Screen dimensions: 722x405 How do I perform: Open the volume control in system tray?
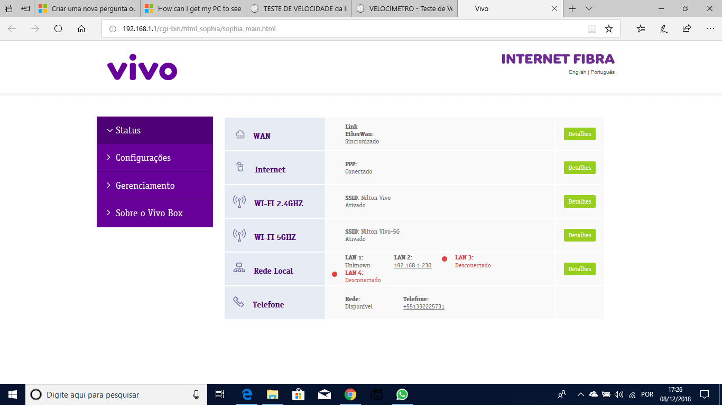pyautogui.click(x=619, y=394)
